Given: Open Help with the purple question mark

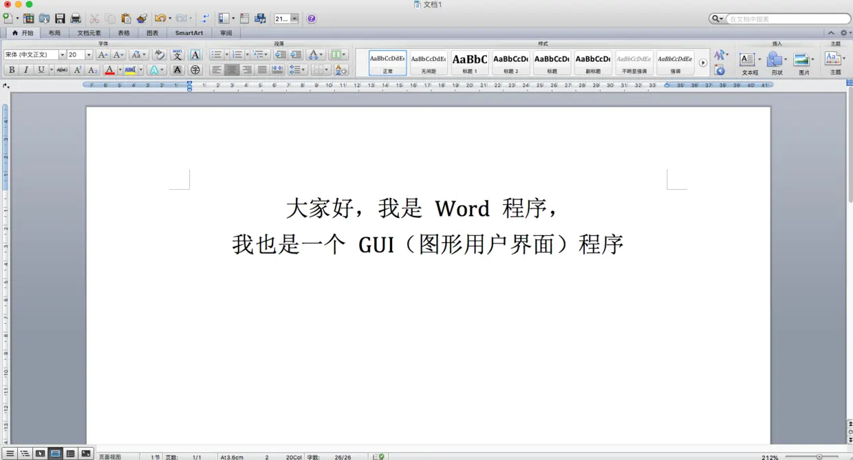Looking at the screenshot, I should (312, 19).
